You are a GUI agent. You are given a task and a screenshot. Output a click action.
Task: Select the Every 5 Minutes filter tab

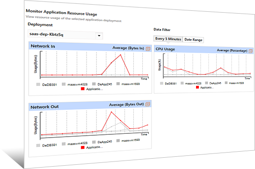[x=168, y=39]
